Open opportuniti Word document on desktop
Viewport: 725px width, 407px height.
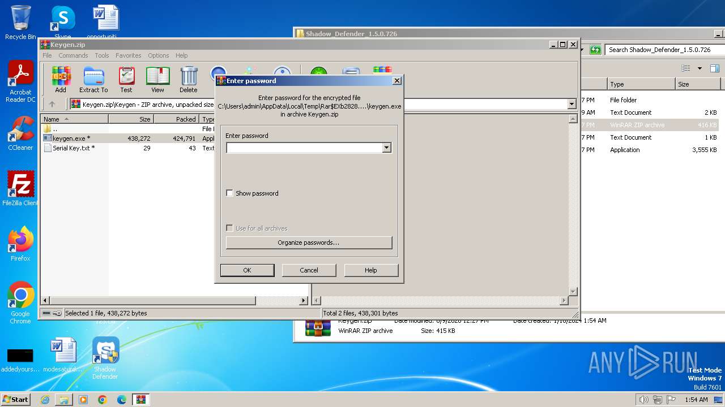[x=105, y=23]
